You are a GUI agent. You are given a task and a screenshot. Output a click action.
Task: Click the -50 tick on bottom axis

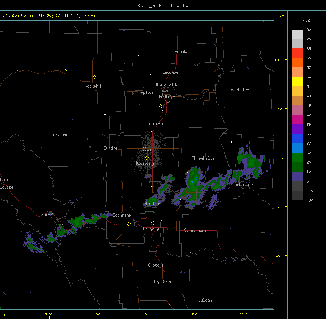pos(96,314)
